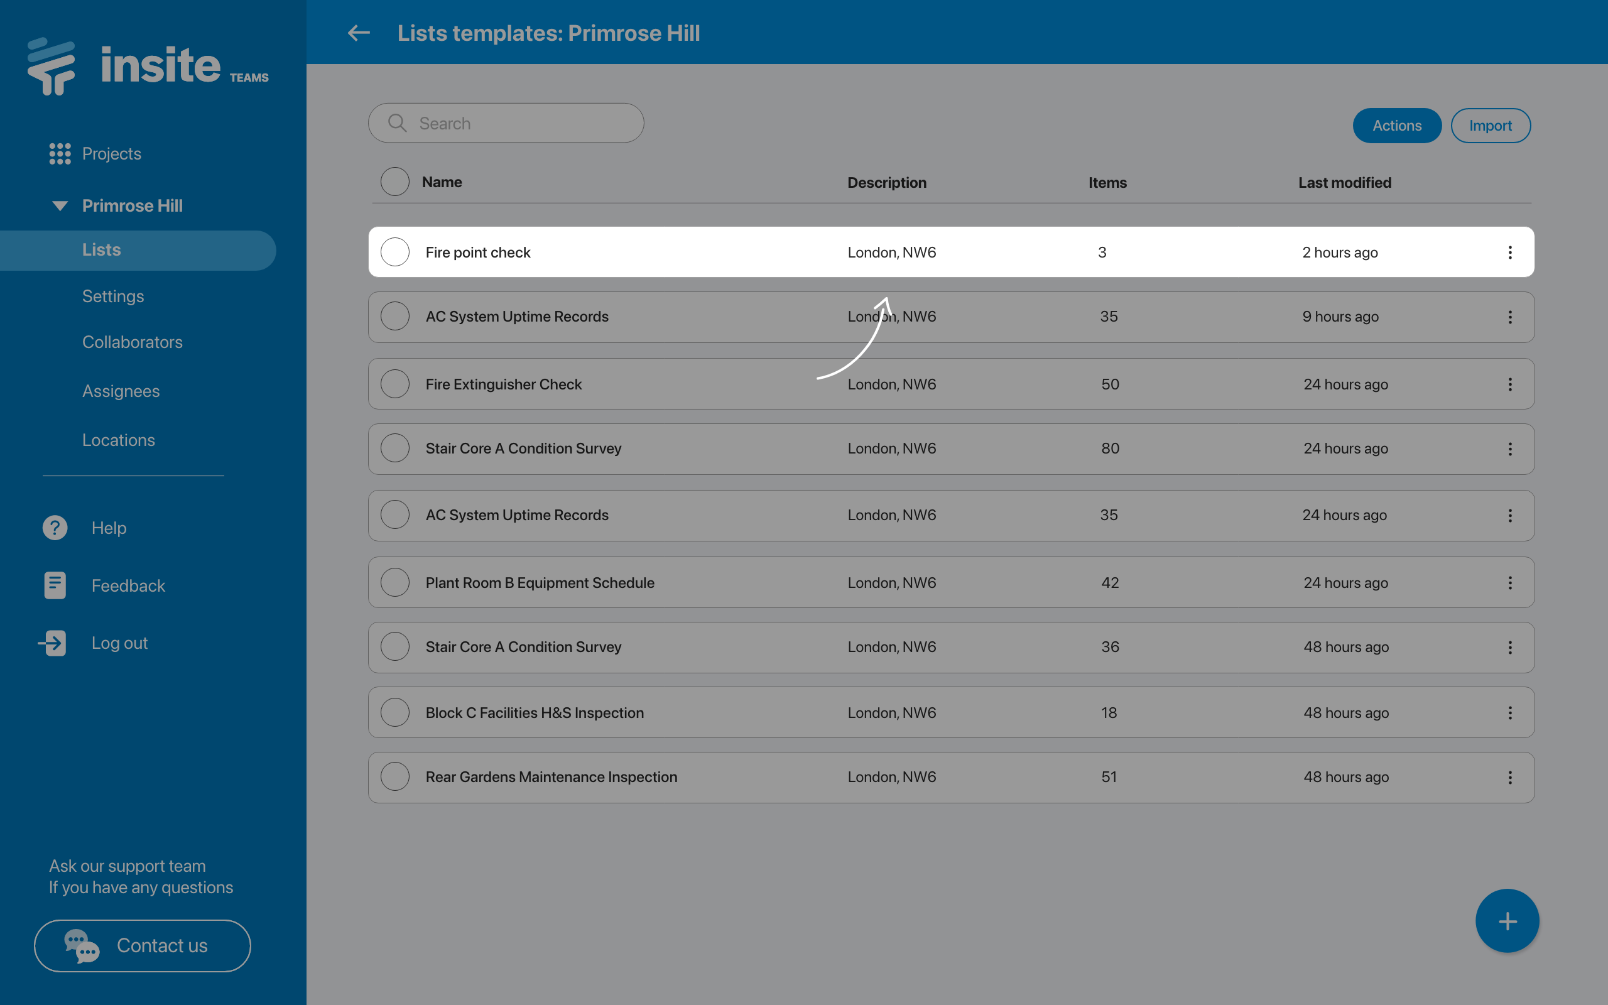Toggle the select-all checkbox beside Name
Screen dimensions: 1608x1005
[394, 182]
